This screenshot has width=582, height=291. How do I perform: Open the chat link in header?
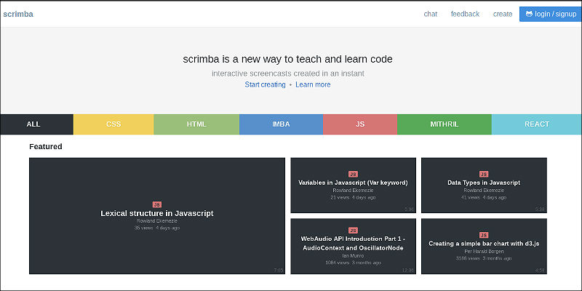[x=431, y=14]
